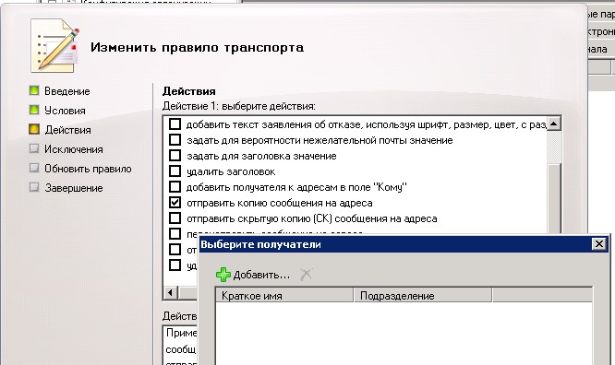Viewport: 615px width, 365px height.
Task: Check 'задать для заголовка значение' option
Action: 175,156
